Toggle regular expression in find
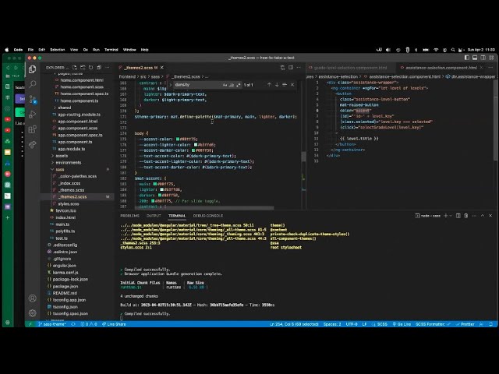Screen dimensions: 499x374 [239, 85]
